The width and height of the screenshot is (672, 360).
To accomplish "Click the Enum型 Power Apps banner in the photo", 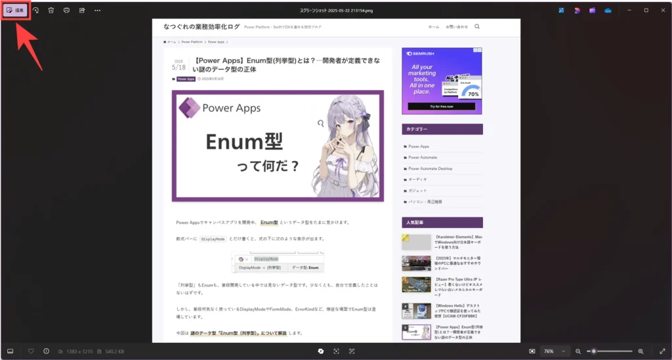I will pyautogui.click(x=278, y=146).
